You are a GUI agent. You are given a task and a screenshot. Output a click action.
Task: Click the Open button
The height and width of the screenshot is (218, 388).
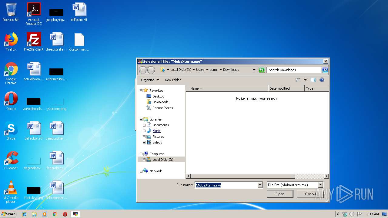point(280,194)
